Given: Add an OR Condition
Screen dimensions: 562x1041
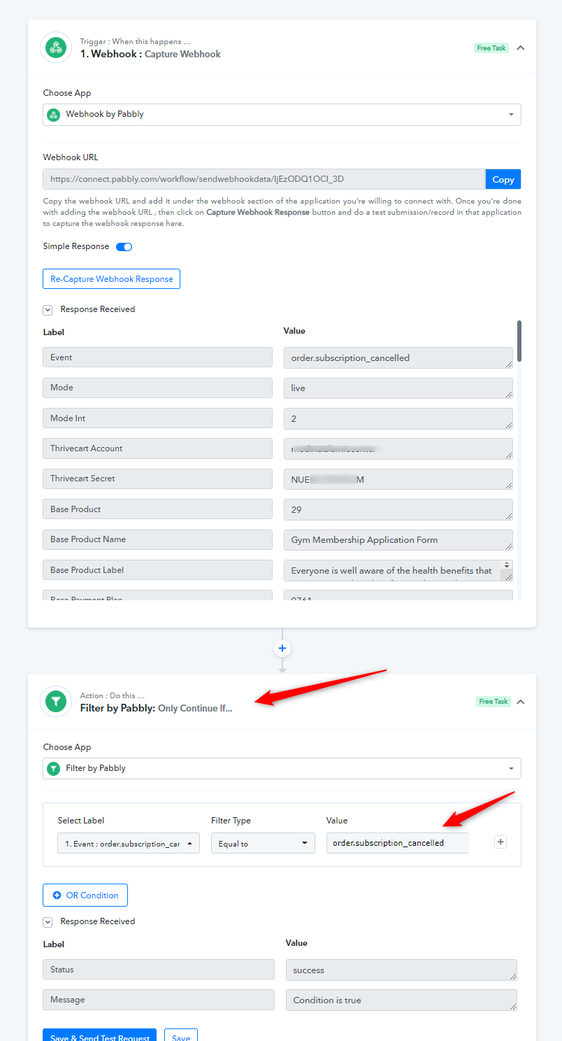Looking at the screenshot, I should [x=85, y=895].
